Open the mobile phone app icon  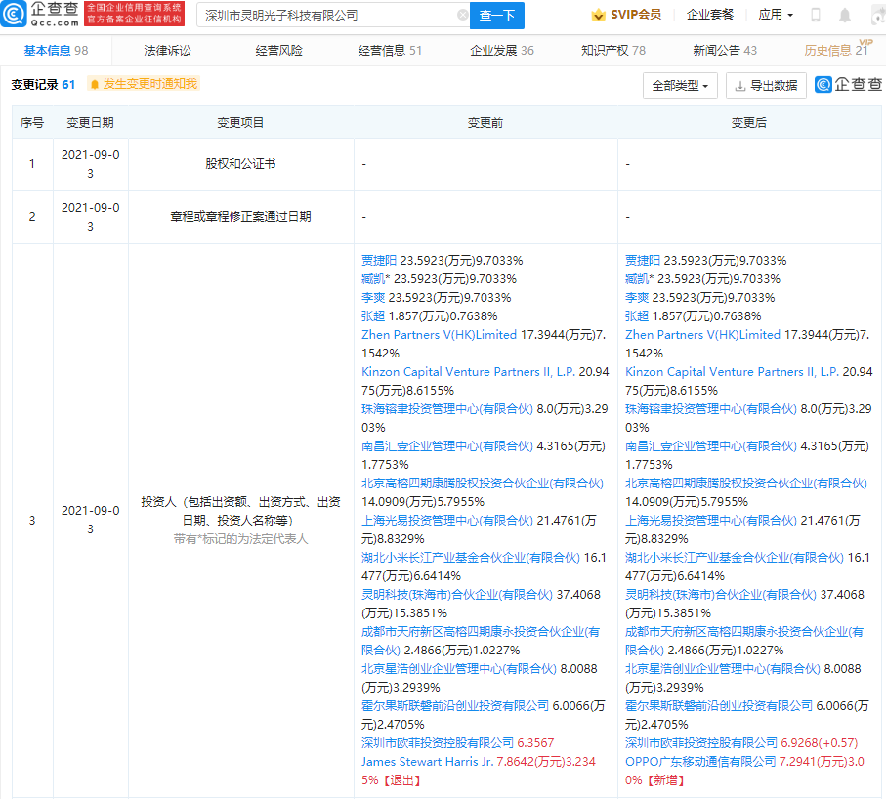point(816,15)
